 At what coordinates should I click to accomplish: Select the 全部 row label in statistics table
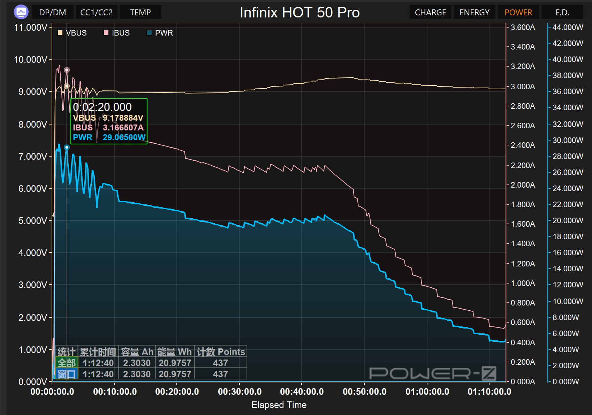pyautogui.click(x=67, y=363)
